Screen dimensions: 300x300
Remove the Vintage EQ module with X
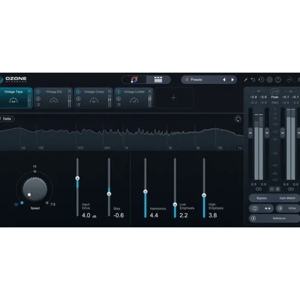coord(69,91)
